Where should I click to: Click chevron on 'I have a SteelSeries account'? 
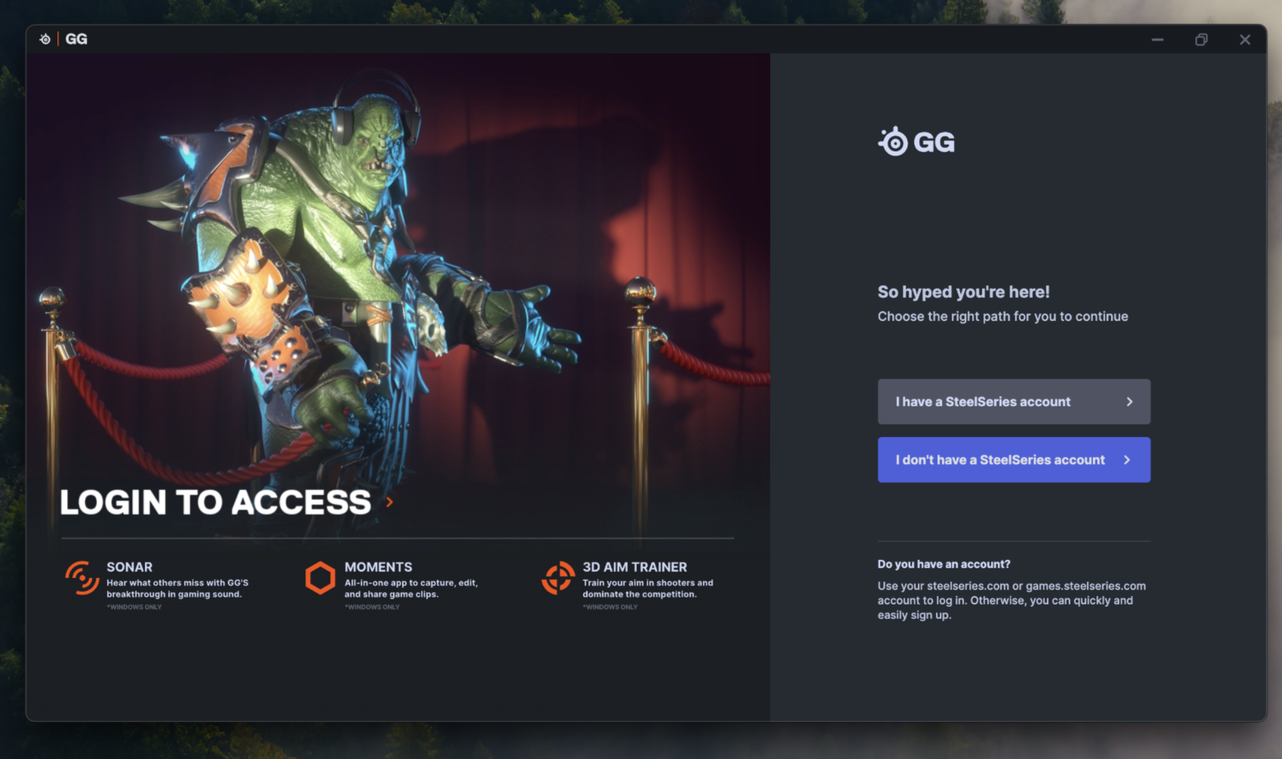click(1129, 402)
